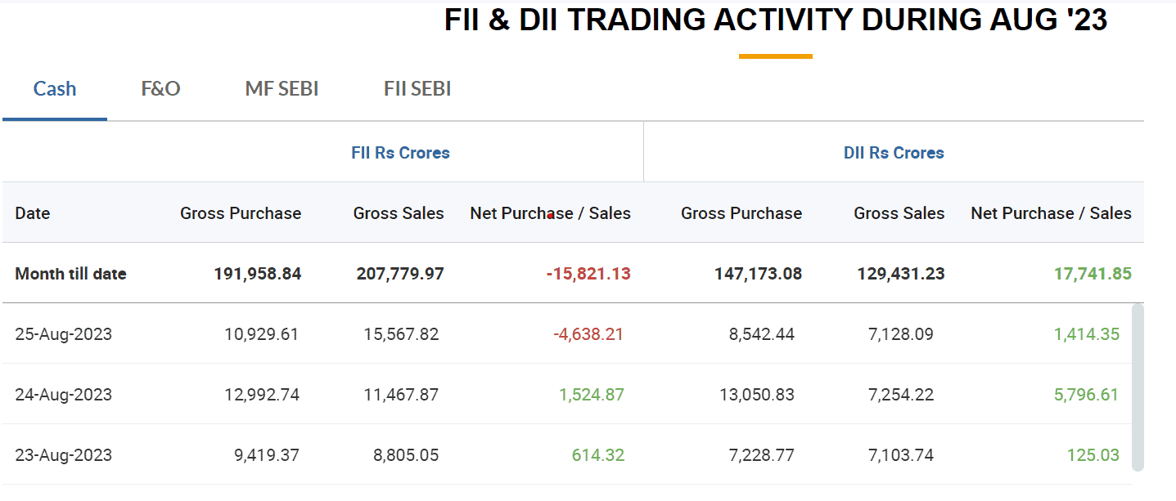Click the Month till date row label

[71, 274]
